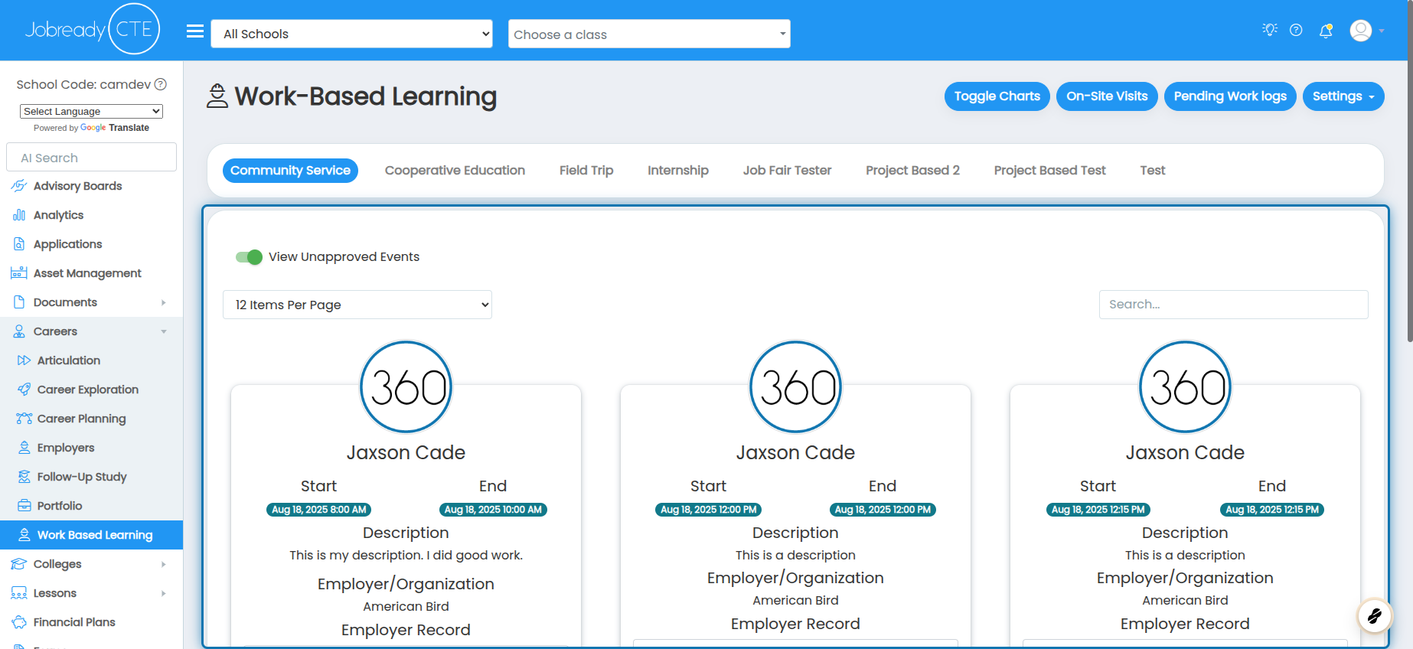This screenshot has height=649, width=1413.
Task: Collapse the Careers submenu arrow
Action: point(164,331)
